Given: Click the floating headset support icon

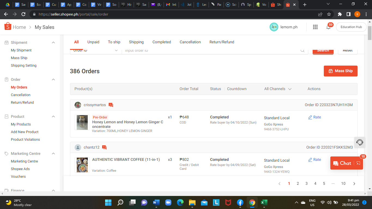Looking at the screenshot, I should tap(360, 142).
